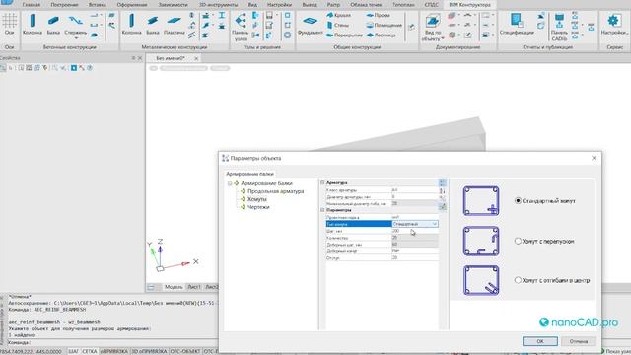The height and width of the screenshot is (355, 631).
Task: Select the metal Пластина tool
Action: click(175, 24)
